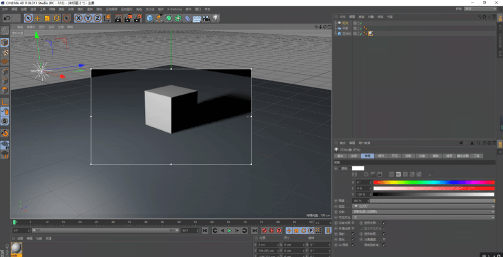Open the array modeling green icon
This screenshot has height=257, width=503.
pos(178,18)
